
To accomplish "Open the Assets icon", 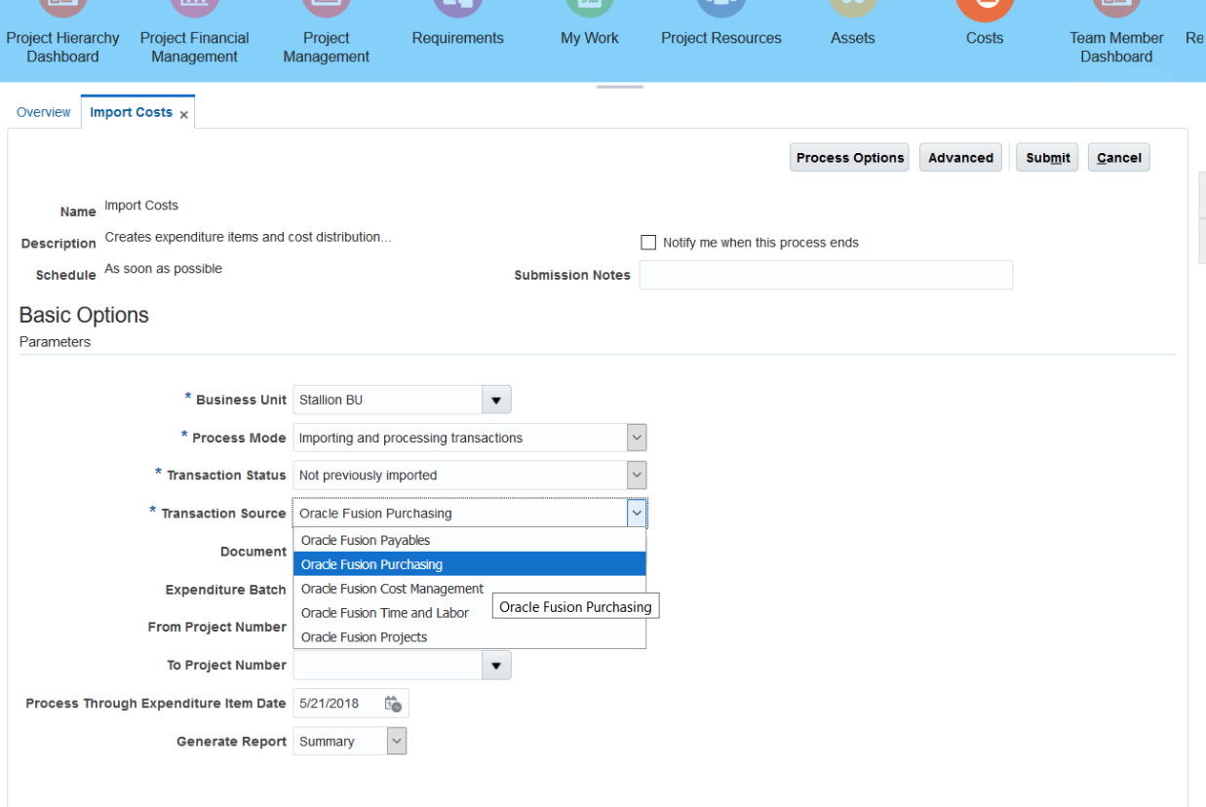I will [x=853, y=10].
